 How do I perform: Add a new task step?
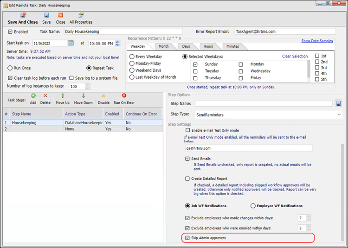click(33, 96)
